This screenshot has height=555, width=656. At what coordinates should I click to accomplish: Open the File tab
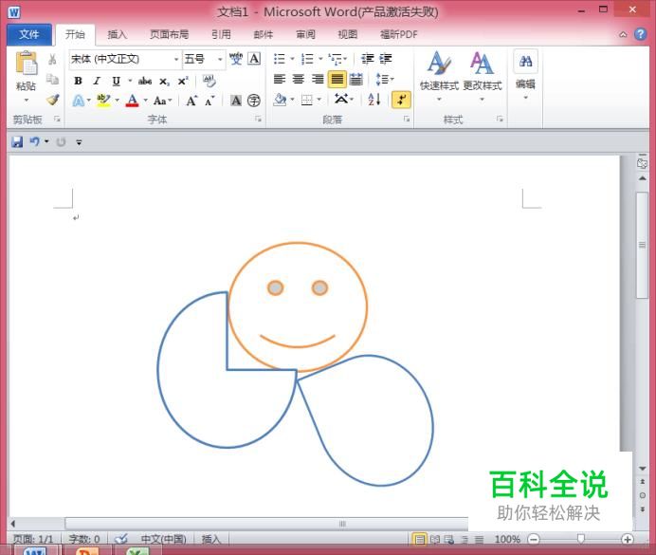28,34
